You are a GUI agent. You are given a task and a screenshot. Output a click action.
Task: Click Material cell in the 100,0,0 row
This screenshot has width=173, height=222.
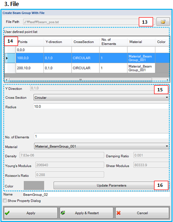(x=141, y=58)
